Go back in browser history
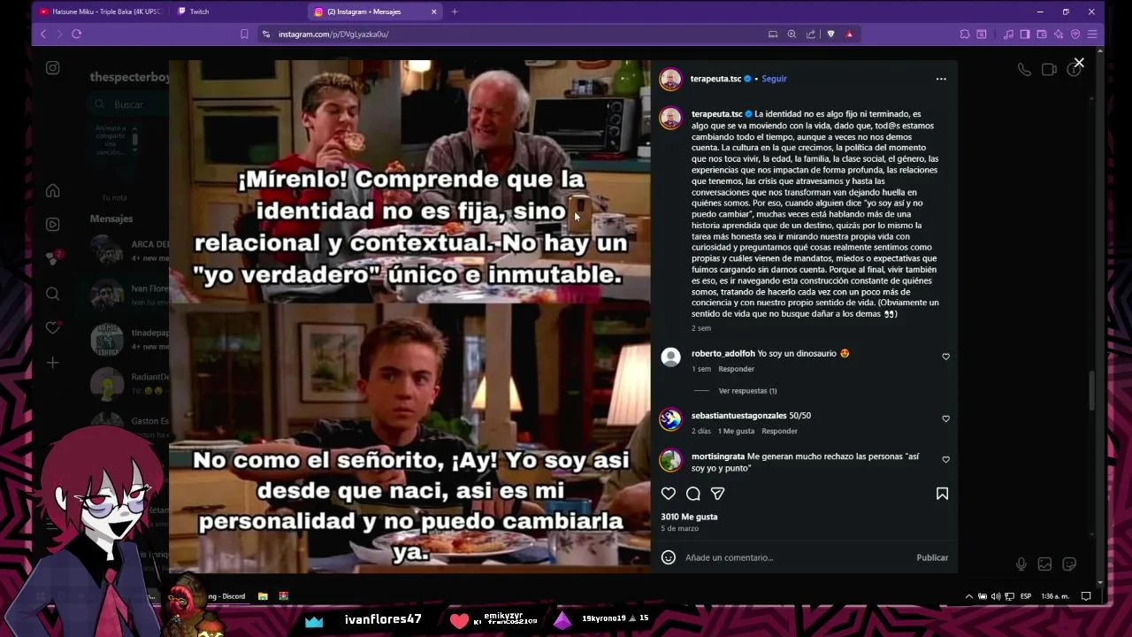Image resolution: width=1132 pixels, height=637 pixels. tap(43, 34)
